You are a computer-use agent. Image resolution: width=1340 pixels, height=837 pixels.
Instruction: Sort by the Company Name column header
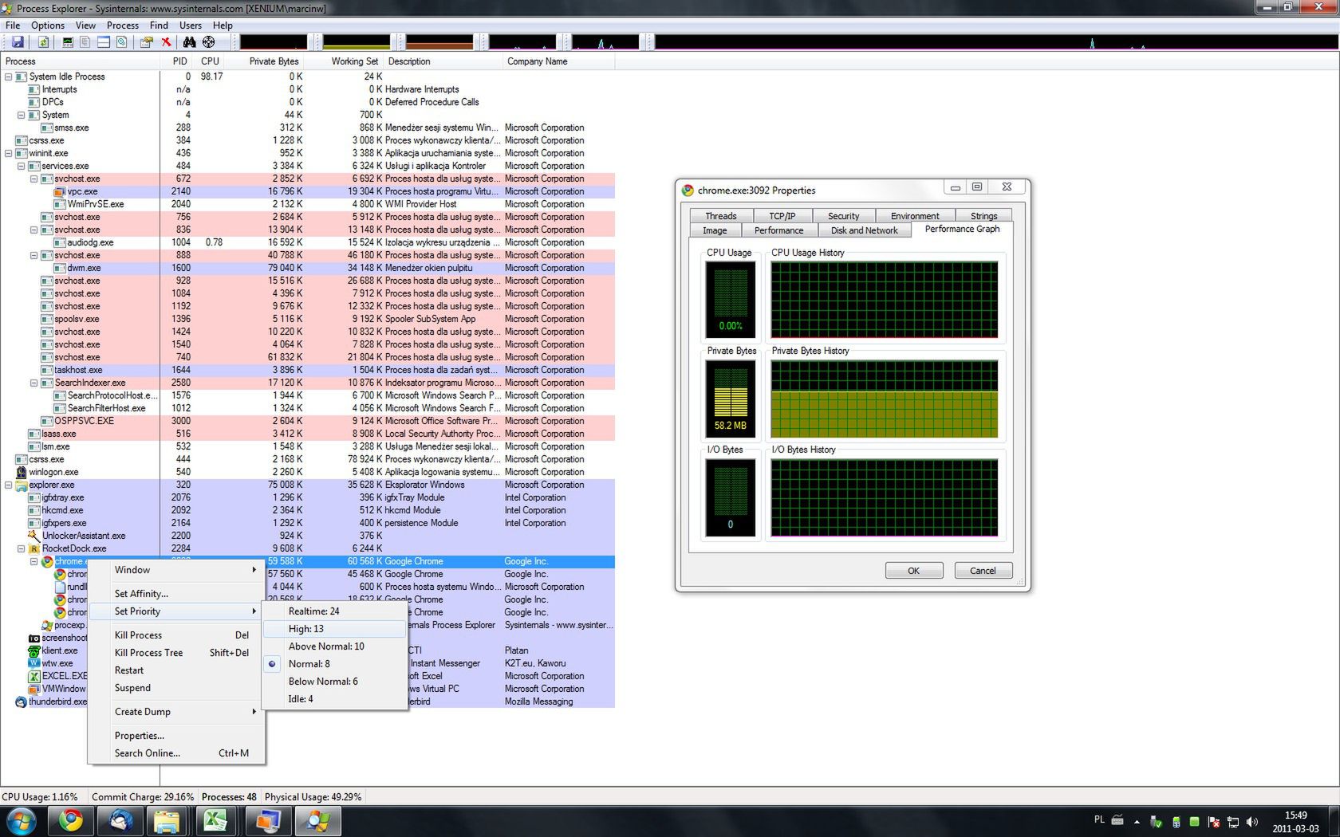point(558,61)
